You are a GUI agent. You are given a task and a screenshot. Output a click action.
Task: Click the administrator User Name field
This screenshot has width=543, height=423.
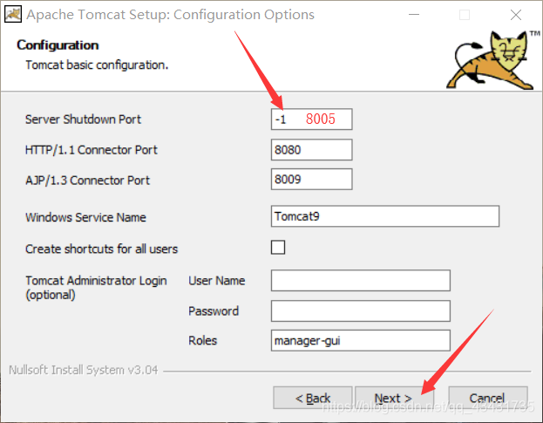(361, 280)
